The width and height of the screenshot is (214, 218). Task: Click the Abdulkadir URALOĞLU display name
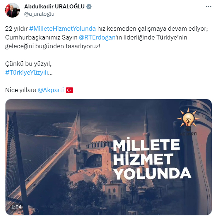pyautogui.click(x=54, y=7)
